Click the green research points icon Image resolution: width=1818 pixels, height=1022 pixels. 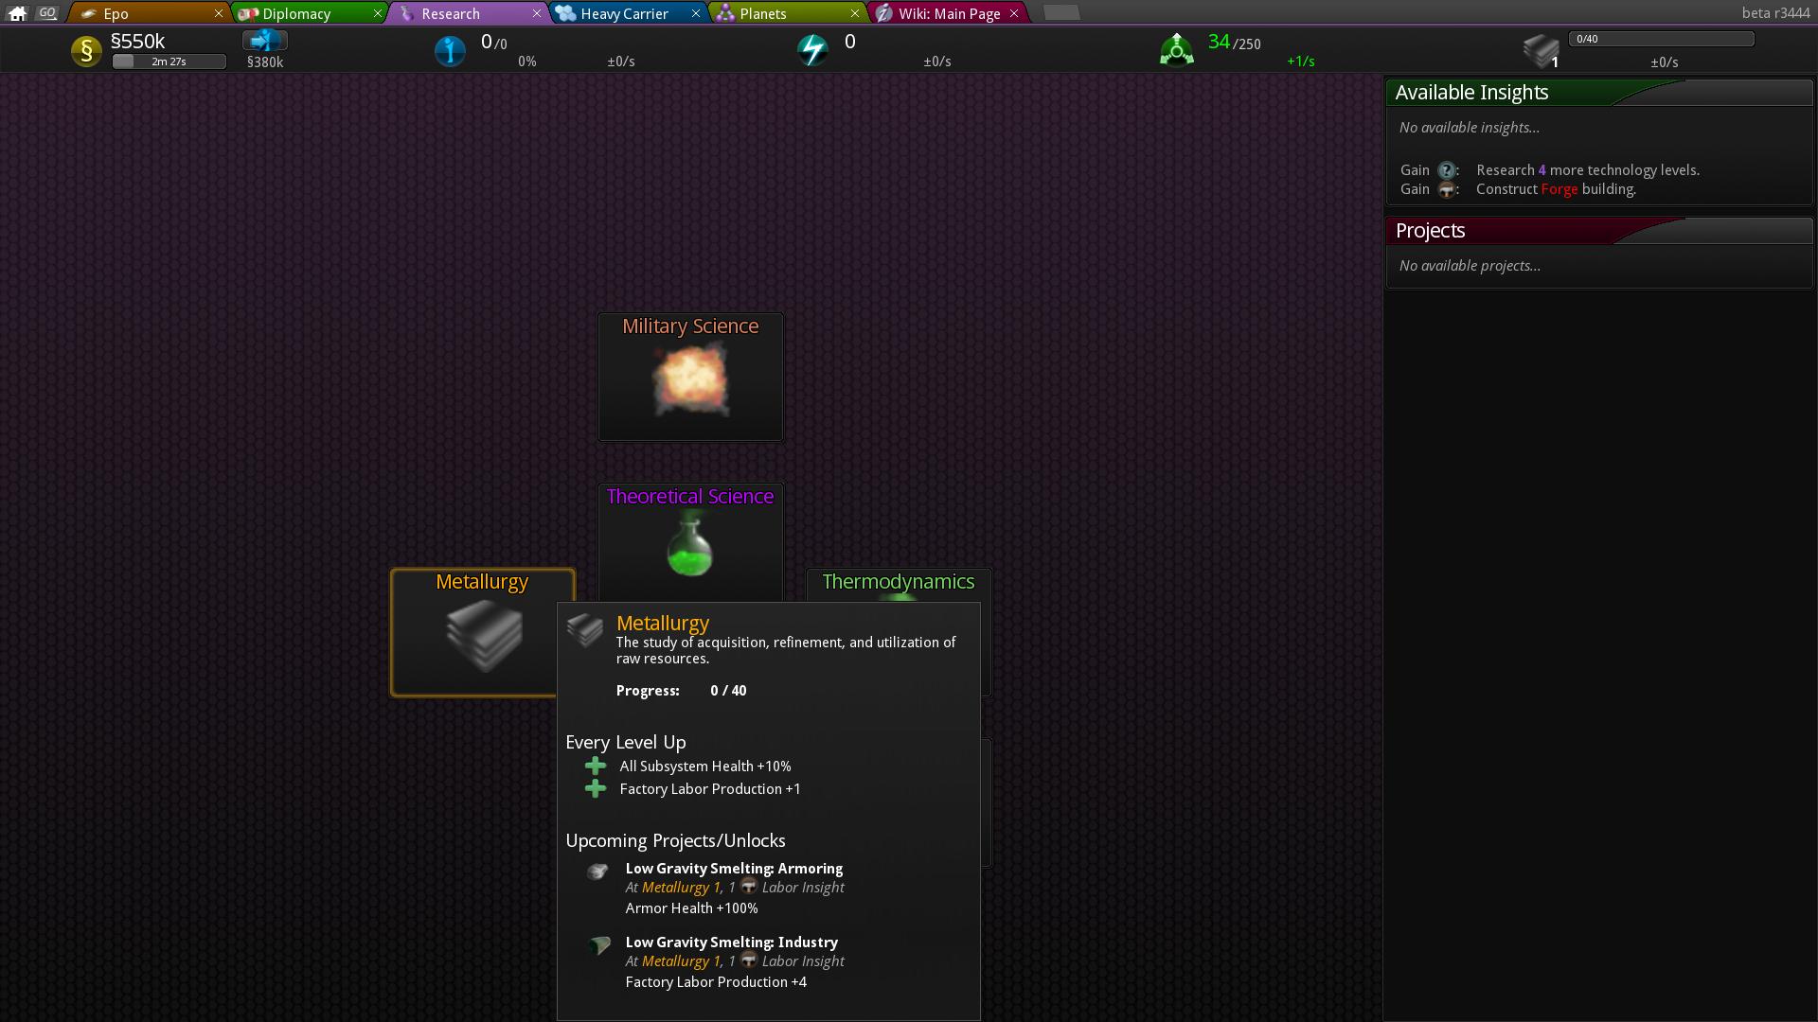(1176, 50)
